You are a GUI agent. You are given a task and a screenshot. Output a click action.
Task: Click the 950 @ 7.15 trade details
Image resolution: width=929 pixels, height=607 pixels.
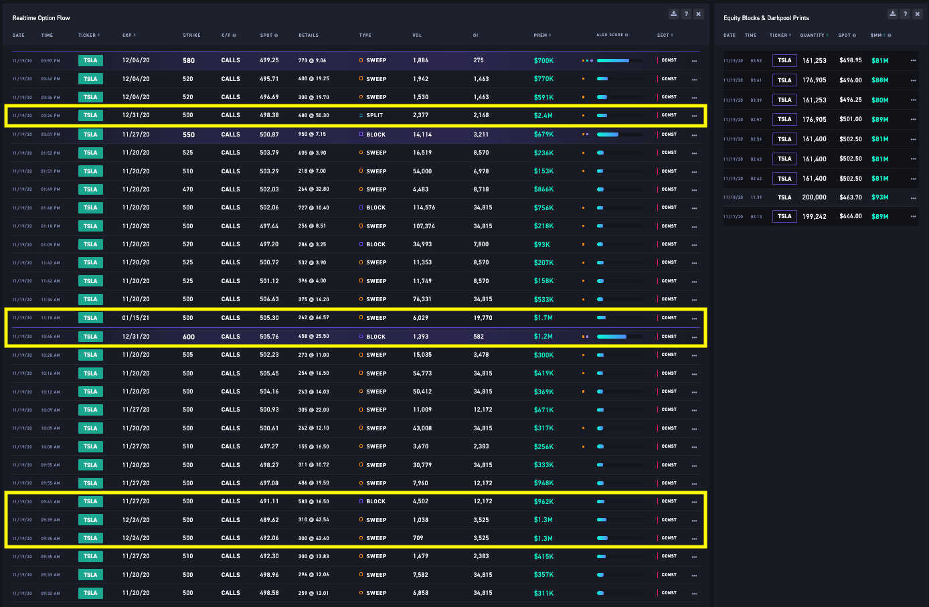pyautogui.click(x=313, y=135)
